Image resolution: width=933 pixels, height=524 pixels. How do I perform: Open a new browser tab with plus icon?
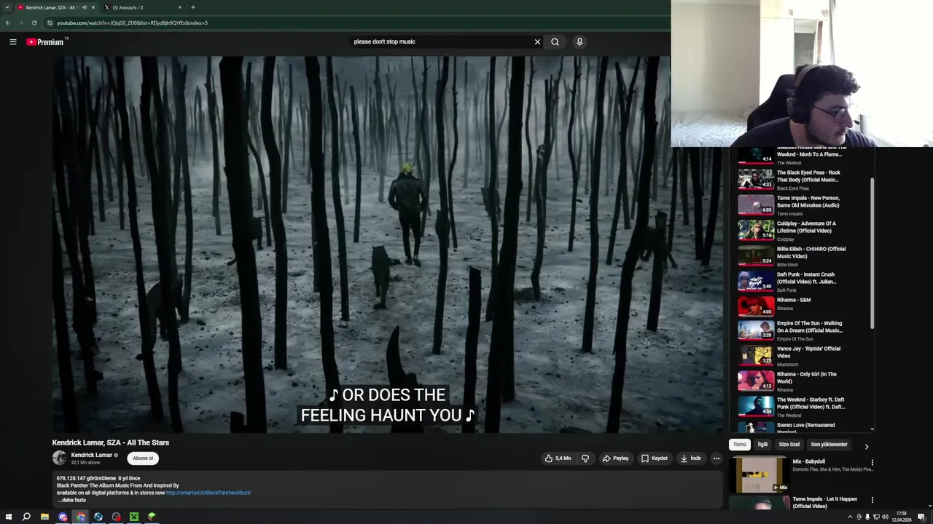click(192, 7)
